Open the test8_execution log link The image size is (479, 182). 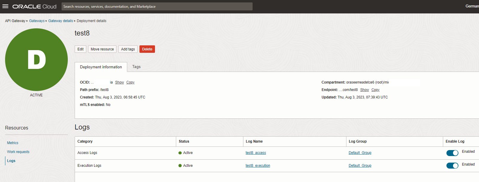click(258, 166)
